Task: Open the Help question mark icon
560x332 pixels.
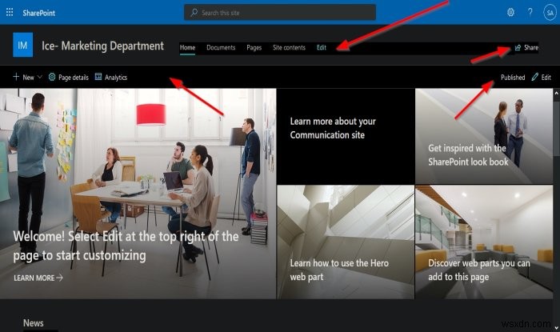Action: (x=530, y=13)
